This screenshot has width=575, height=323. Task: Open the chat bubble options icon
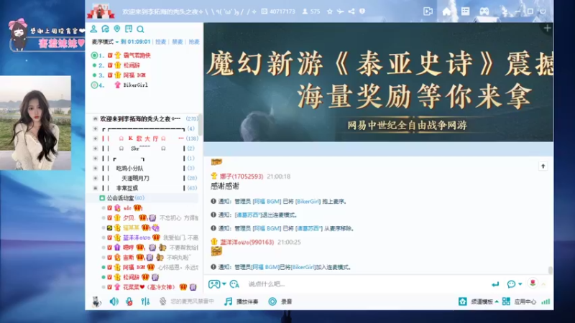[511, 284]
